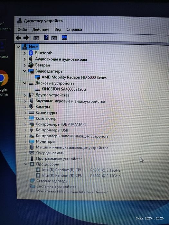Select second Intel Pentium P6200 processor entry

pos(81,175)
